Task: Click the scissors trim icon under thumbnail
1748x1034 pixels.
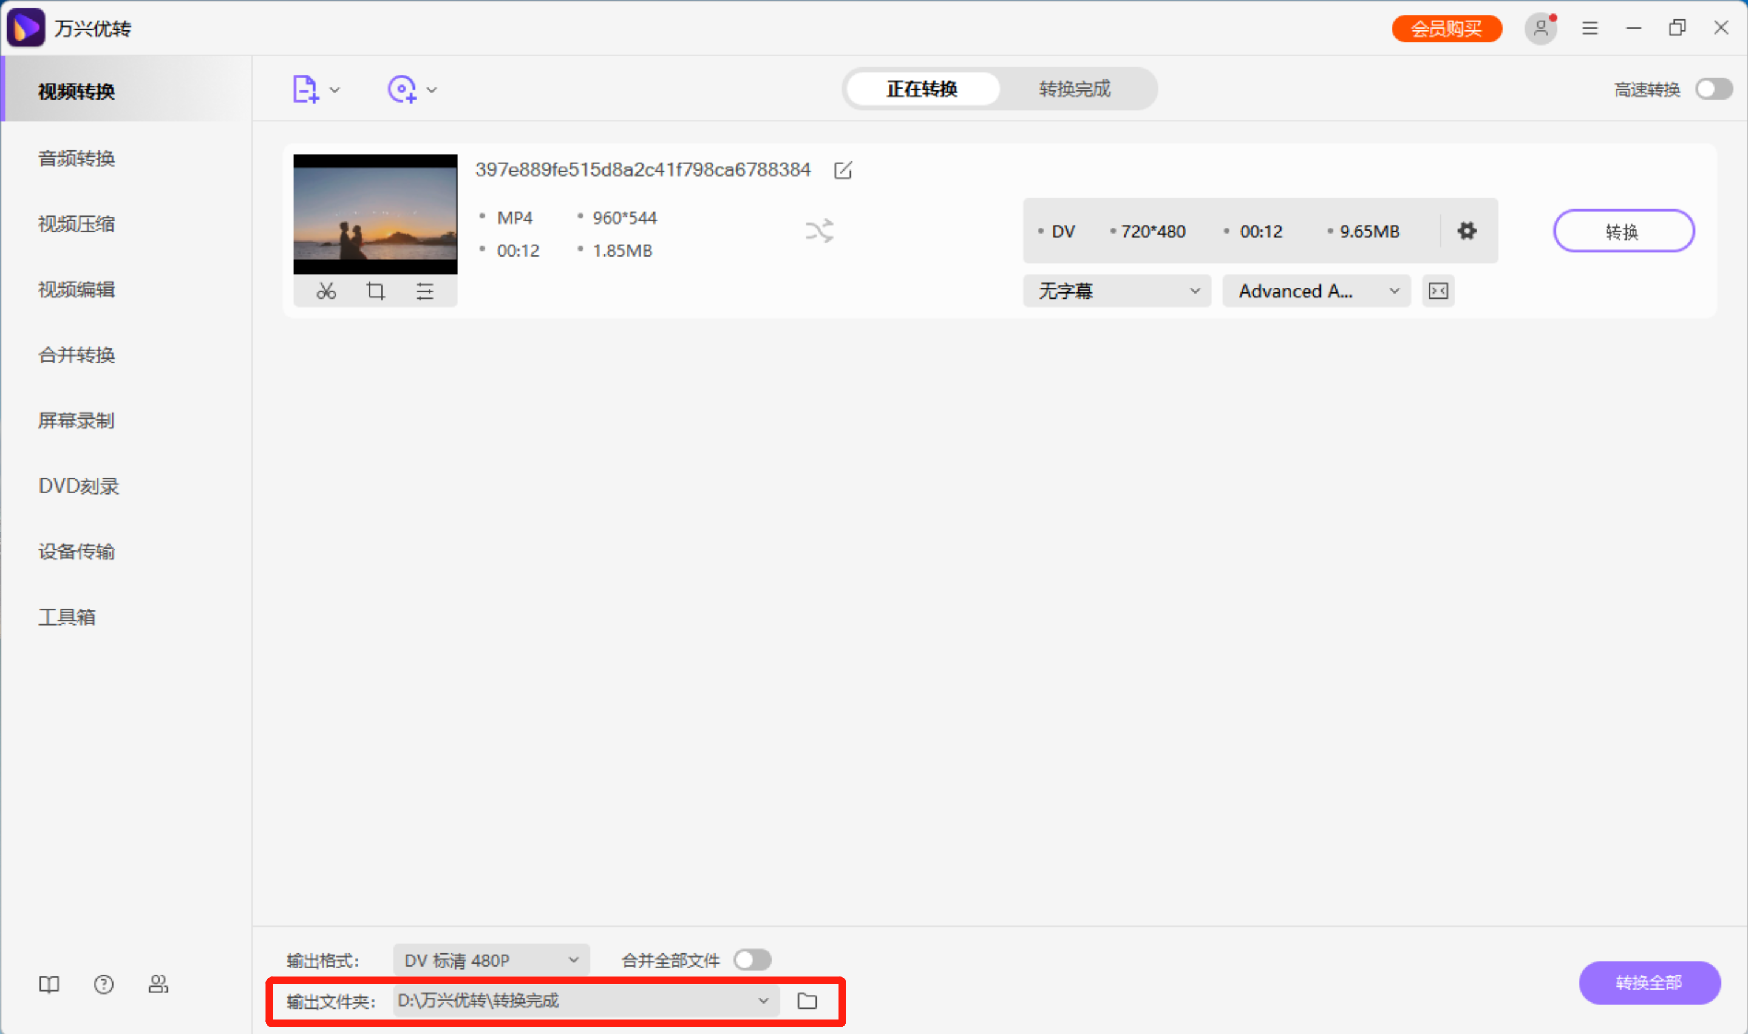Action: tap(326, 291)
